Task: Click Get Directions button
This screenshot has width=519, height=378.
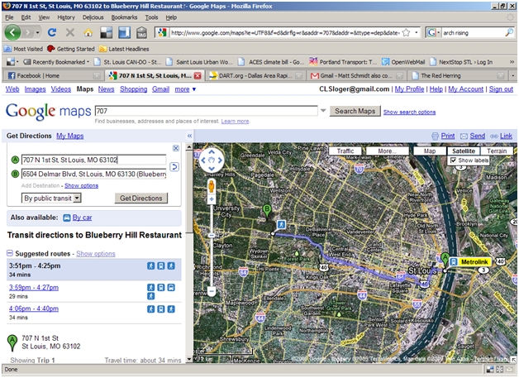Action: 141,199
